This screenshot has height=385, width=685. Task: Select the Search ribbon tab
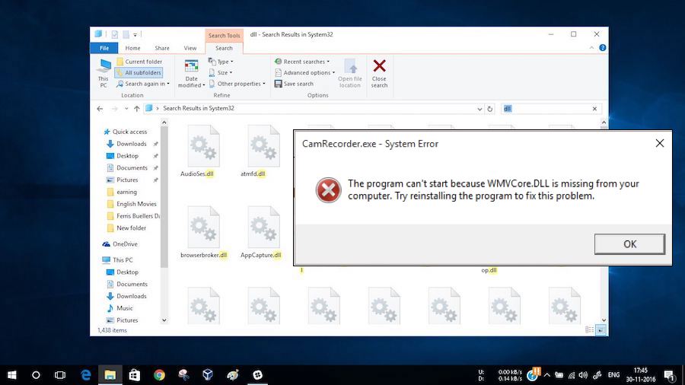[x=224, y=48]
